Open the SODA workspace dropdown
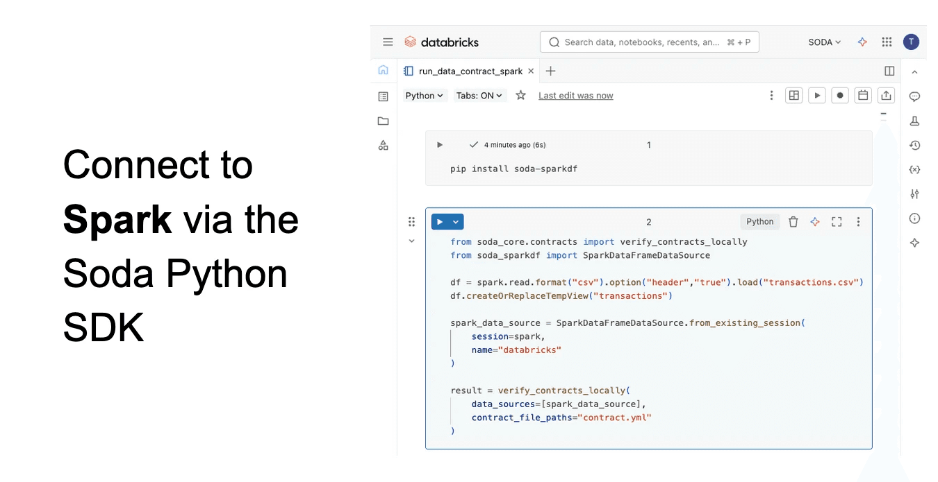This screenshot has height=482, width=938. [824, 42]
